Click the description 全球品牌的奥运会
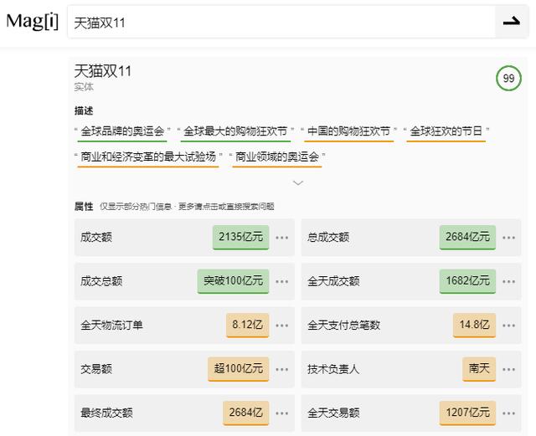The width and height of the screenshot is (536, 436). point(122,131)
